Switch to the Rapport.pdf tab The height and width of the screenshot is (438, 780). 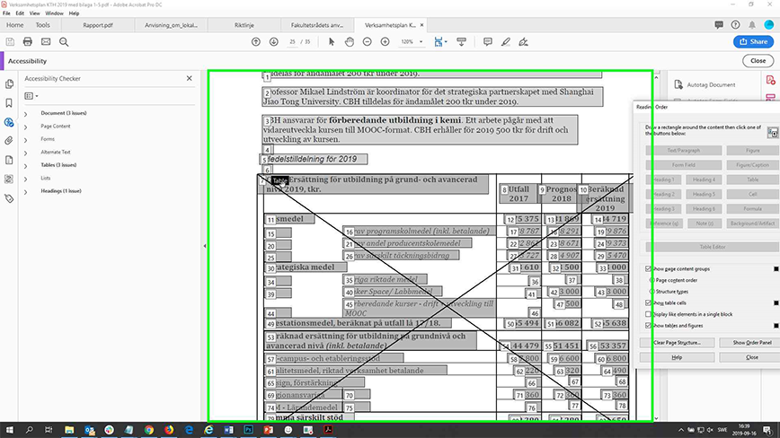coord(98,25)
